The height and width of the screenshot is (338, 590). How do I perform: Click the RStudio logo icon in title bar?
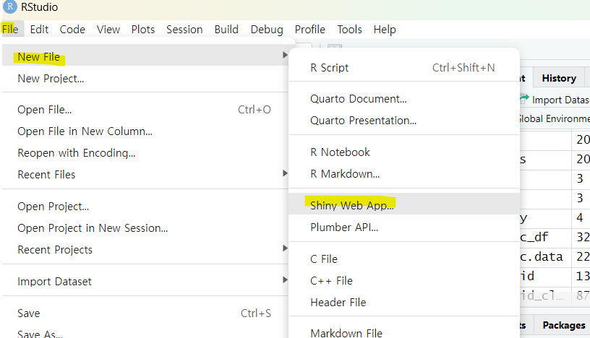[x=10, y=6]
